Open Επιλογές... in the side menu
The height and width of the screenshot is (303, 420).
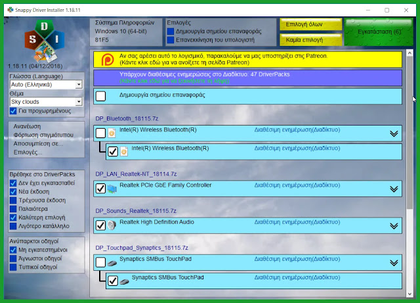coord(28,152)
